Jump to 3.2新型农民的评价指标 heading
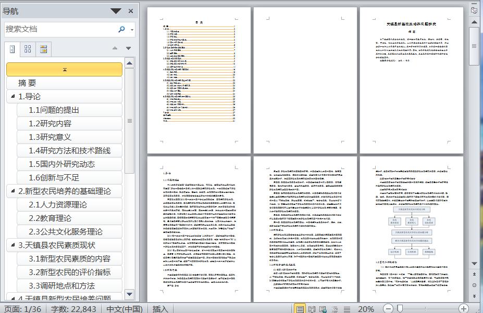The image size is (483, 313). tap(70, 272)
